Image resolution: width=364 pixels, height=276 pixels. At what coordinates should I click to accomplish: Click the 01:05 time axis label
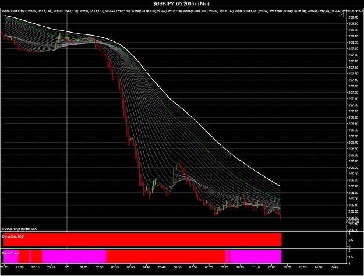pyautogui.click(x=83, y=267)
